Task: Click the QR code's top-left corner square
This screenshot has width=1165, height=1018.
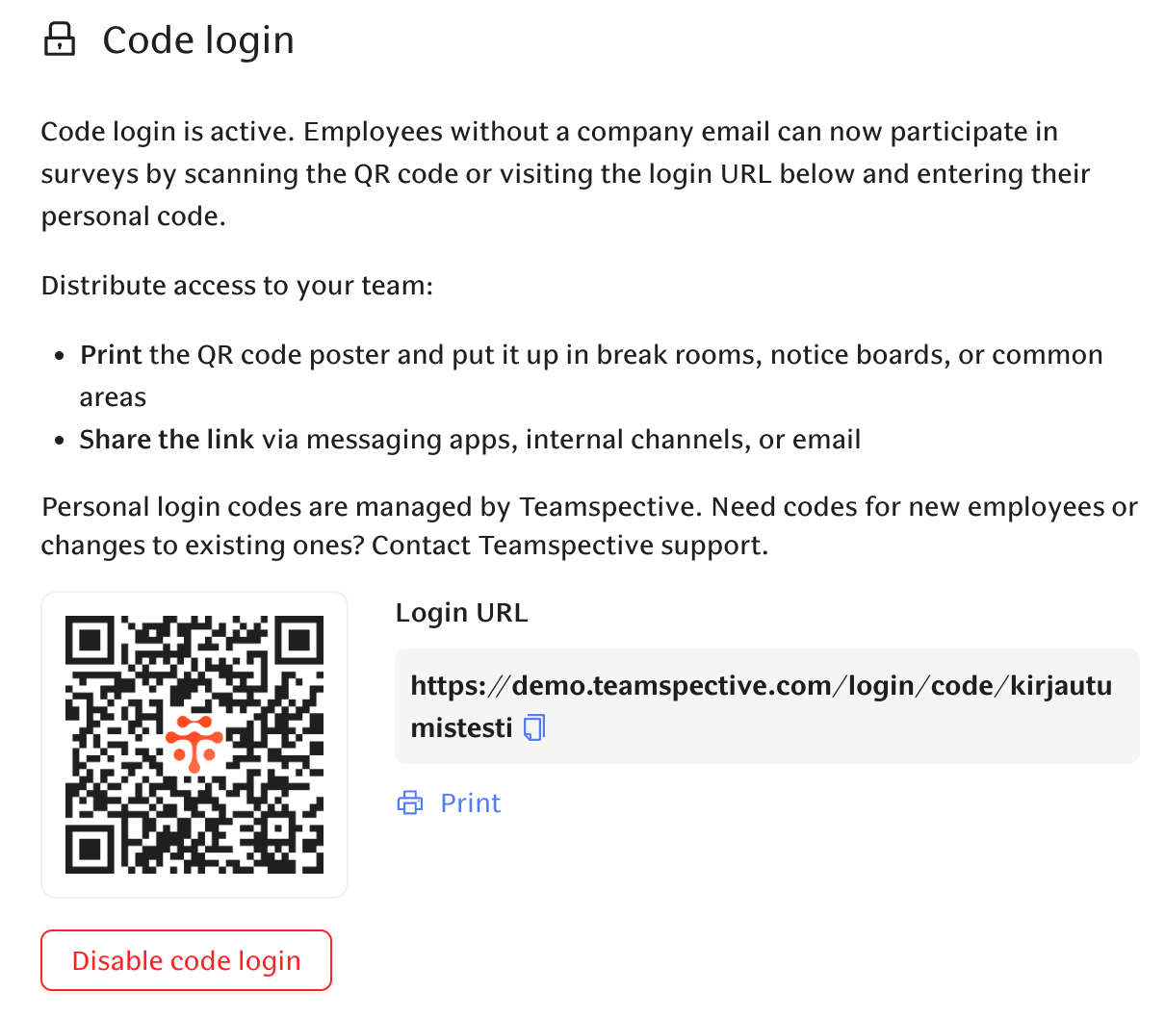Action: click(x=91, y=641)
